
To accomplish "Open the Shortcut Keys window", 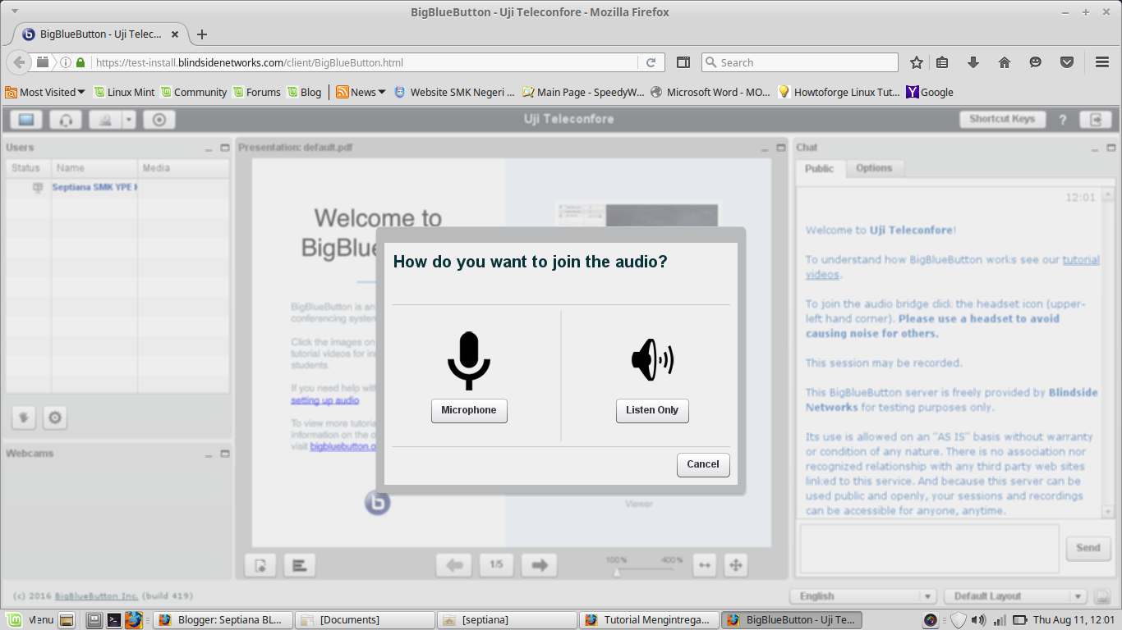I will (x=1002, y=120).
